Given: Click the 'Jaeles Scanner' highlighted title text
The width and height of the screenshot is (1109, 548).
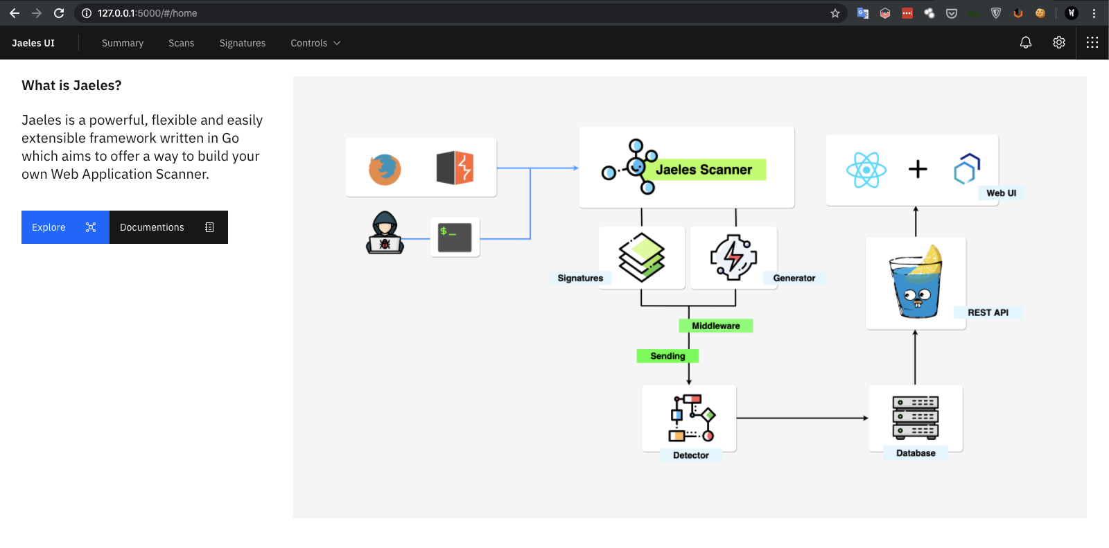Looking at the screenshot, I should (x=704, y=170).
